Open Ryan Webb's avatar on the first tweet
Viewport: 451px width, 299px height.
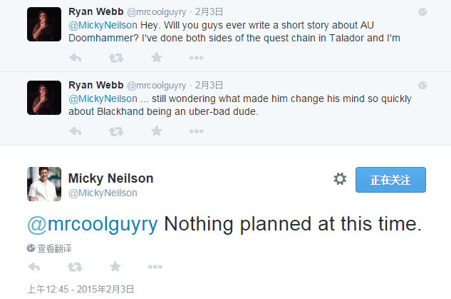(x=43, y=24)
